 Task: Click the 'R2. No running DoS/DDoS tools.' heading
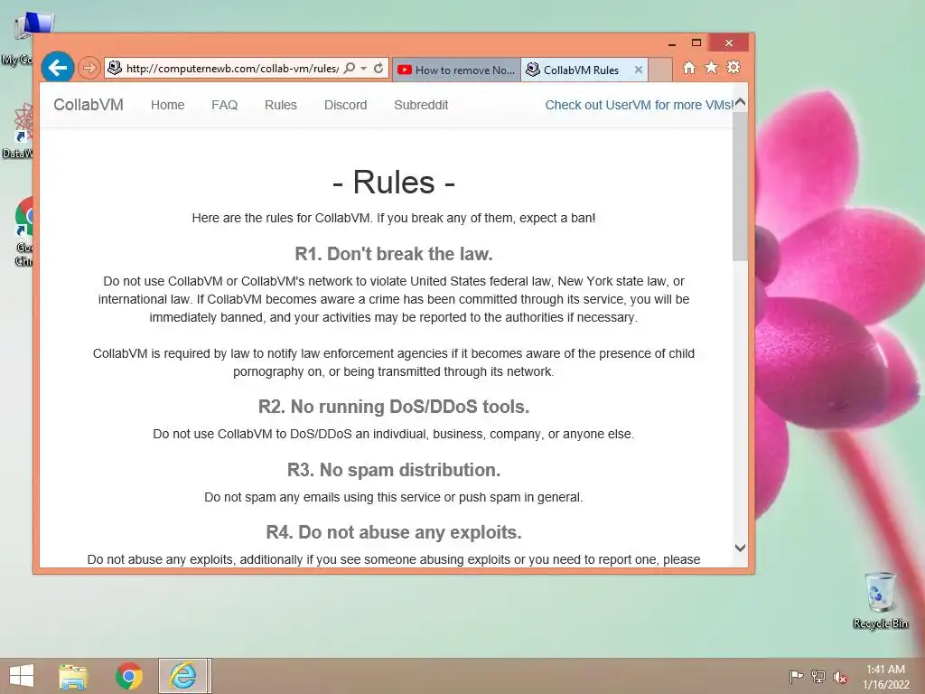[394, 407]
